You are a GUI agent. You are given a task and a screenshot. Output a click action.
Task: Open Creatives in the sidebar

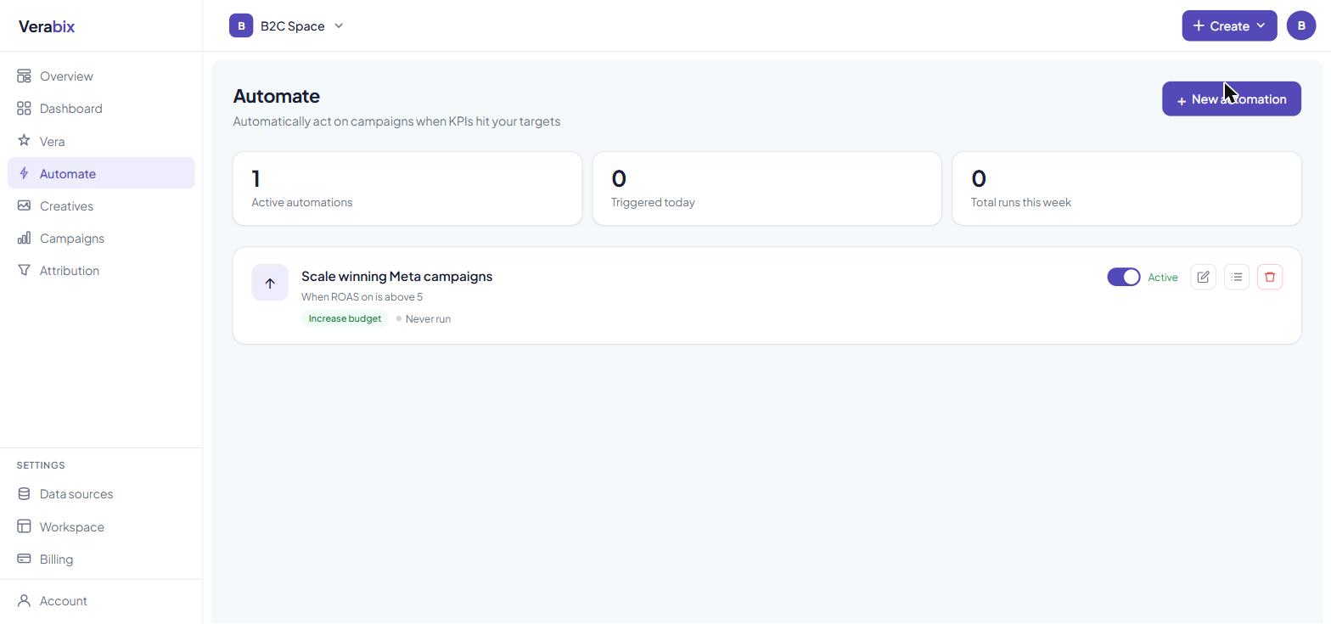pos(101,205)
